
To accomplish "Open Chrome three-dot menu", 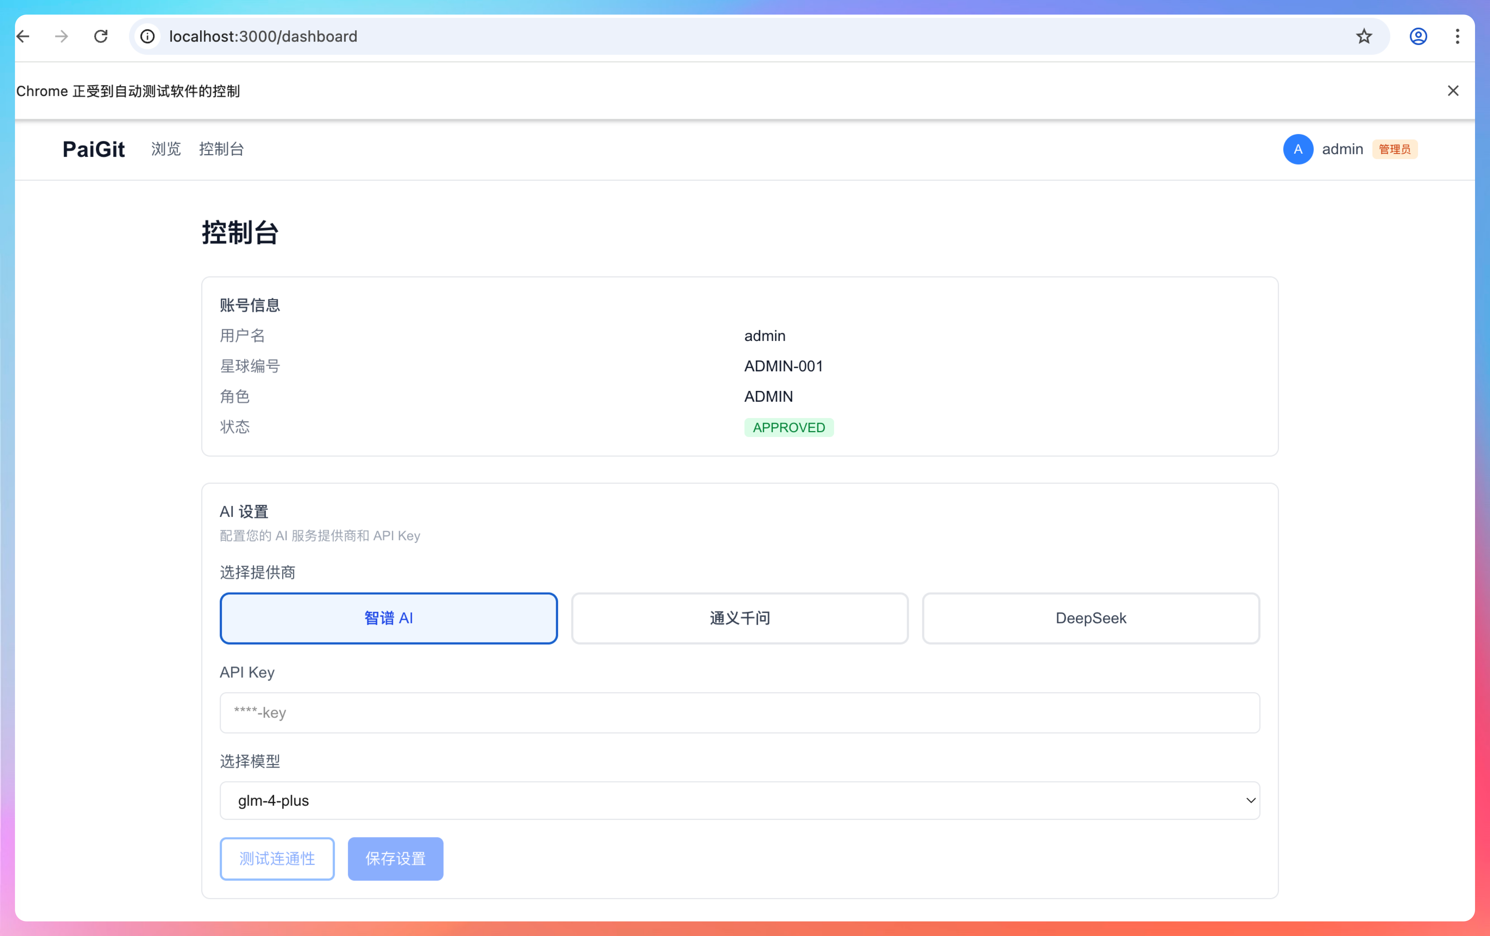I will pos(1457,37).
